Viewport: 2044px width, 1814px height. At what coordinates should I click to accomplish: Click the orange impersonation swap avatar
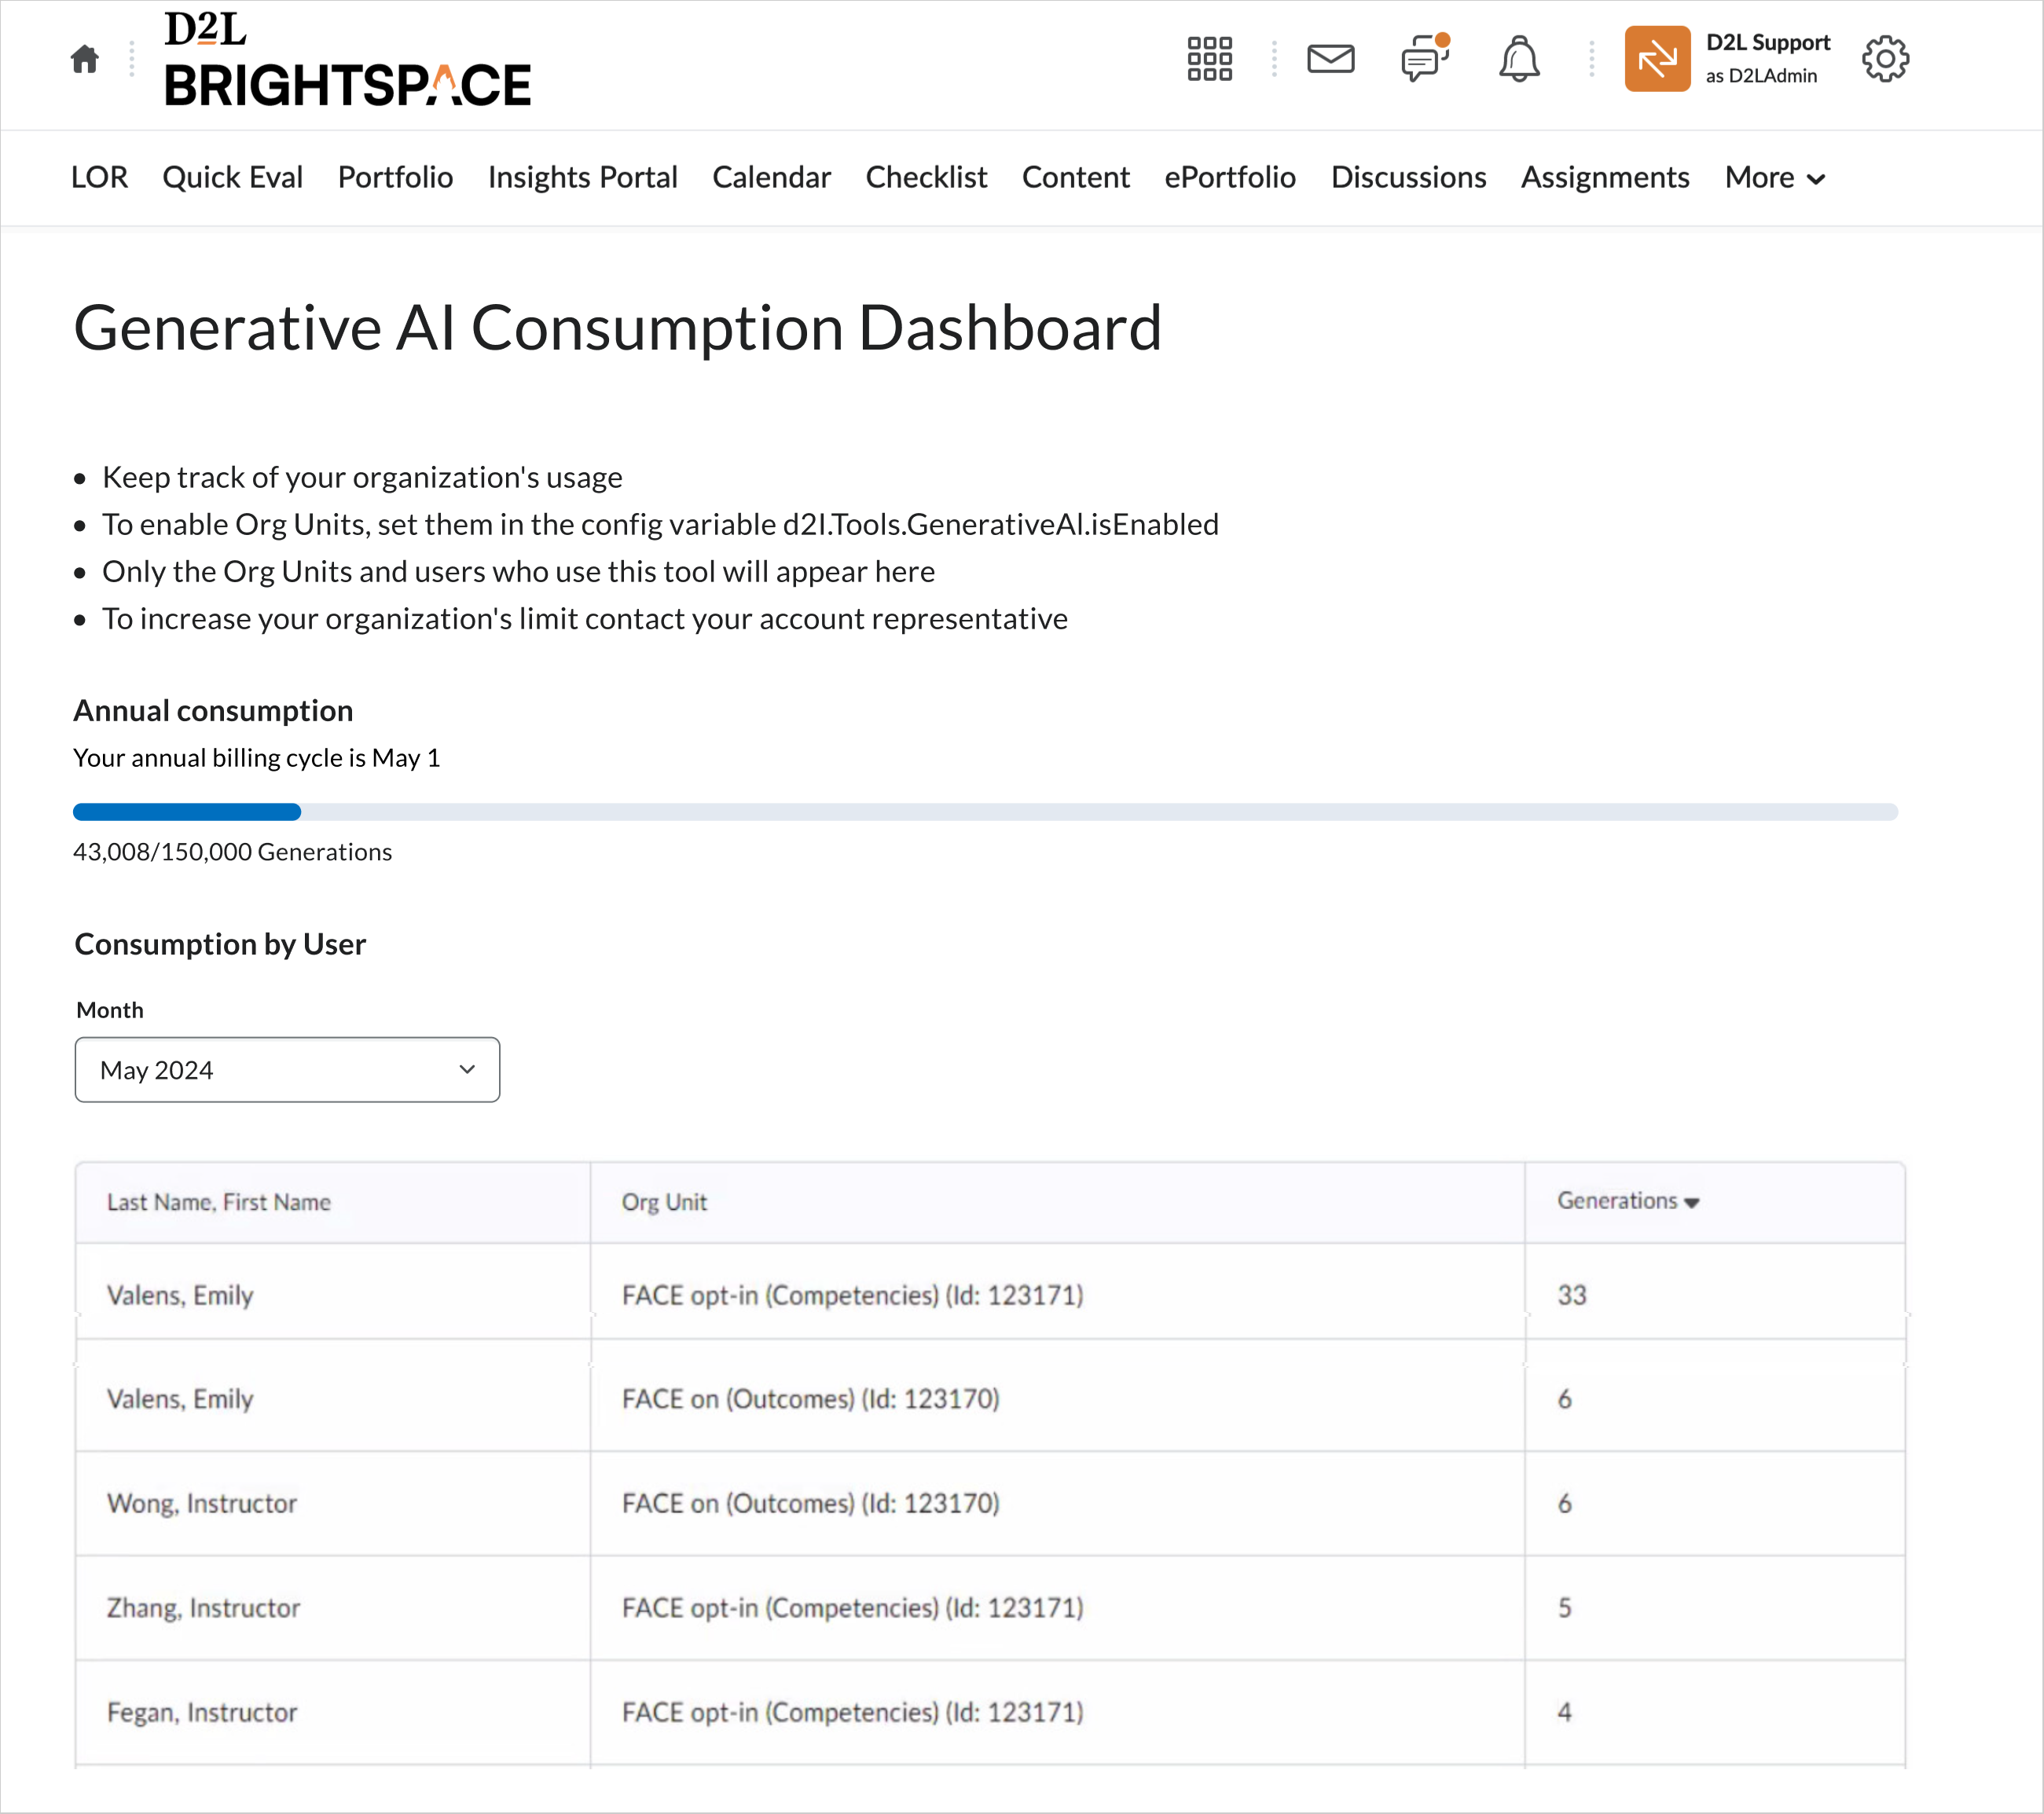[1656, 59]
